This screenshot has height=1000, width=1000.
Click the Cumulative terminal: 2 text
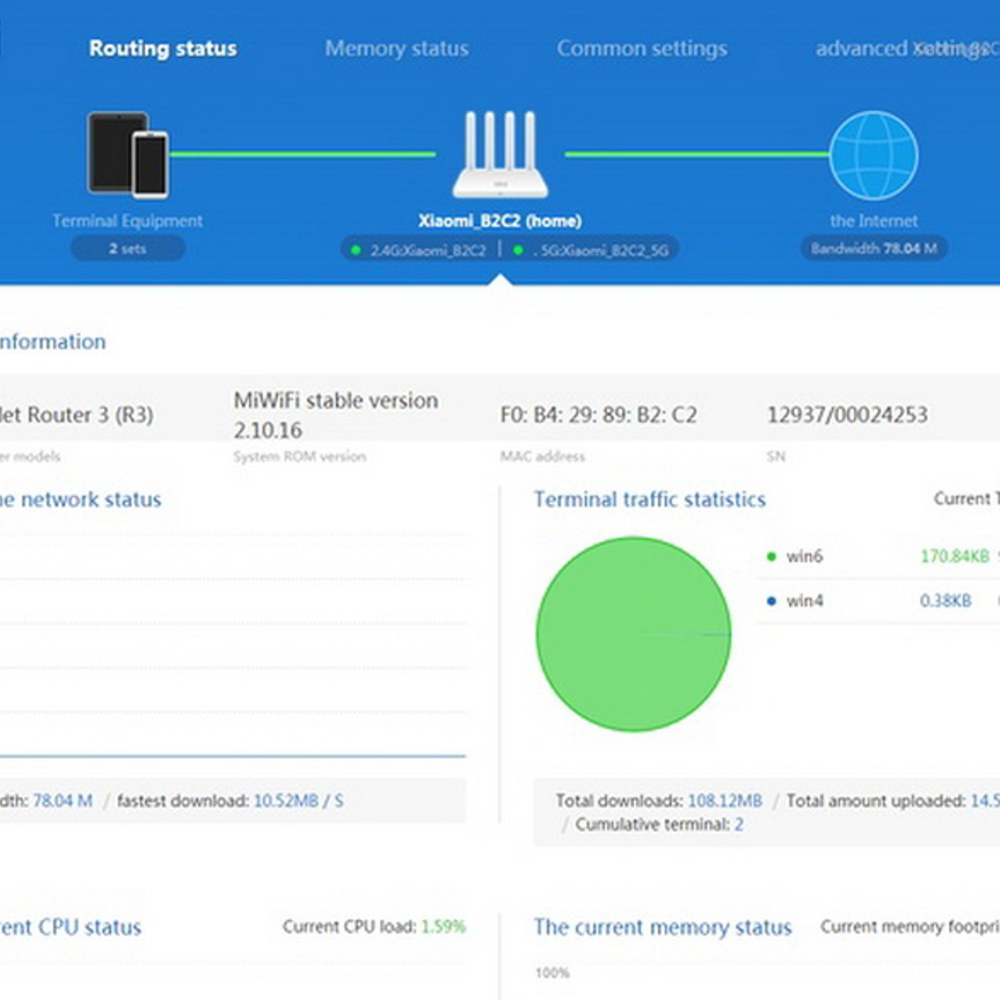pos(659,824)
